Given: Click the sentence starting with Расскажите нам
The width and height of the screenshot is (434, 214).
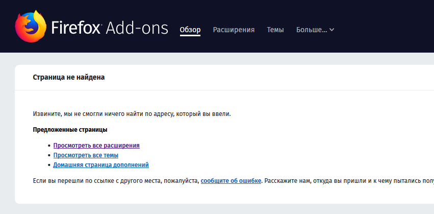Looking at the screenshot, I should [x=347, y=180].
